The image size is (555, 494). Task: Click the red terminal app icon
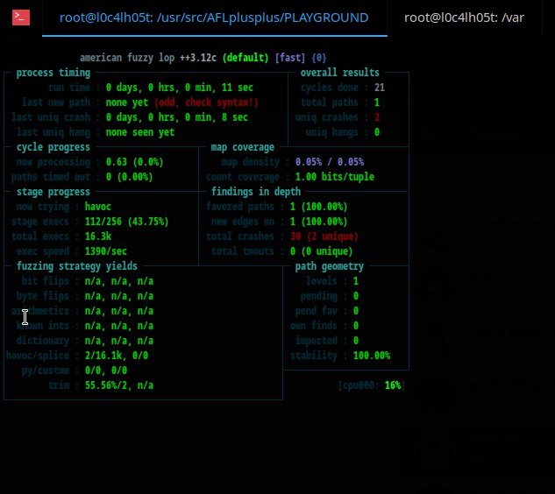tap(21, 18)
